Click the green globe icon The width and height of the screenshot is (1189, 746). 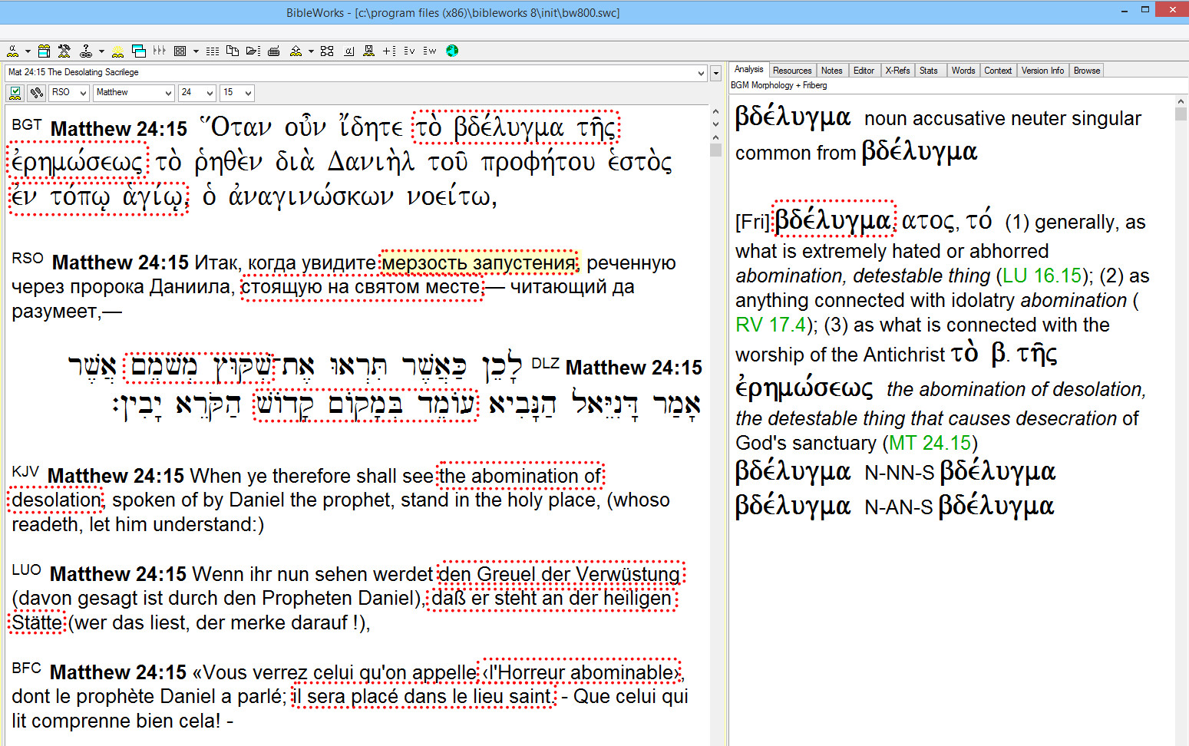452,51
